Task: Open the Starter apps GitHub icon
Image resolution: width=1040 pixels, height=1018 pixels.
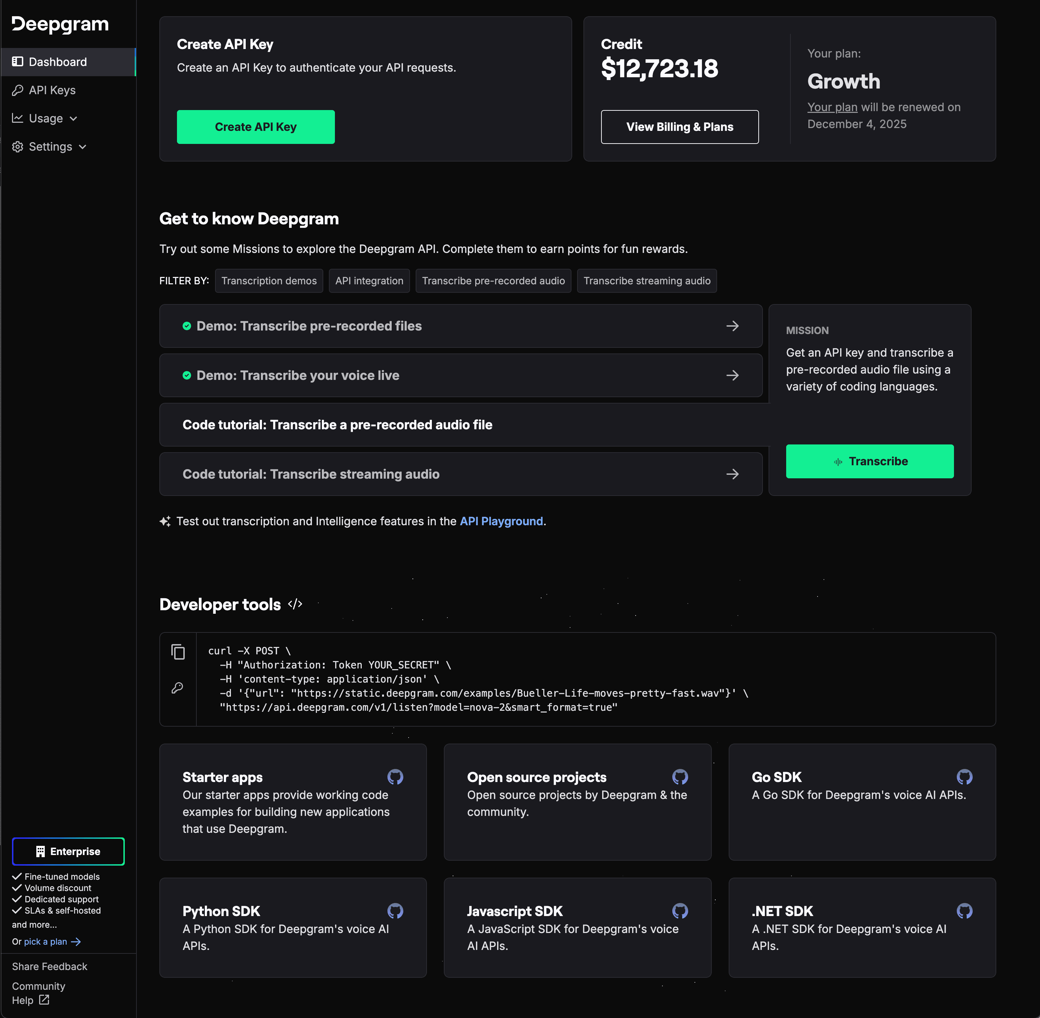Action: pos(396,777)
